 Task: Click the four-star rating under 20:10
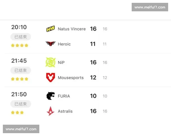20,45
